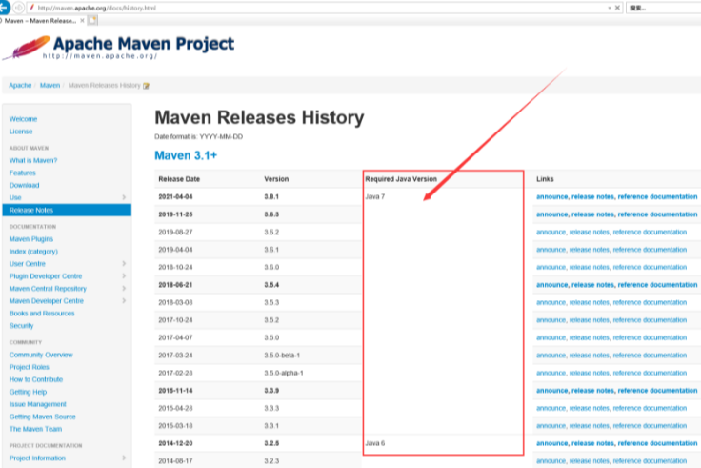Click reference documentation link for 3.5.0-beta-1
The height and width of the screenshot is (468, 701).
tap(650, 356)
